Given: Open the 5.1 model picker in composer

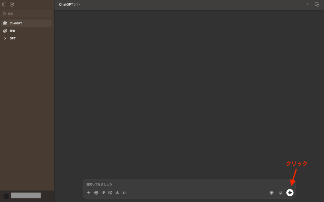Looking at the screenshot, I should tap(125, 193).
